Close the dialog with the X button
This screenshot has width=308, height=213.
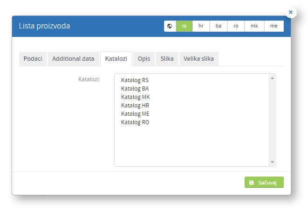click(291, 12)
